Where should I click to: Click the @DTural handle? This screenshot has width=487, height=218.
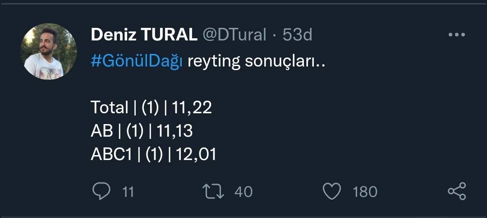tap(234, 35)
